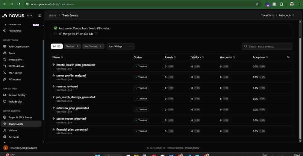Click the Admin breadcrumb link
This screenshot has width=303, height=156.
coord(53,15)
